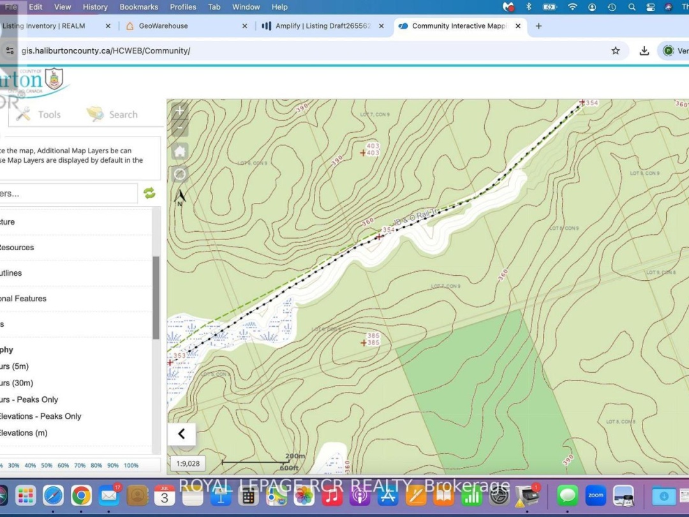Open the Search panel

(112, 114)
